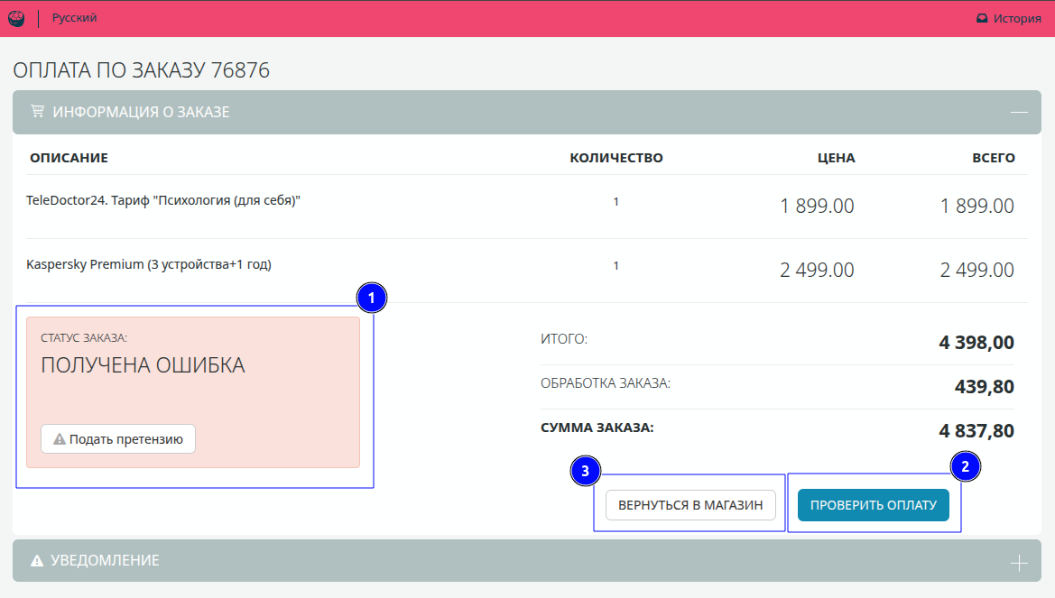The image size is (1055, 598).
Task: Click the cart icon beside Информация о заказе
Action: click(37, 112)
